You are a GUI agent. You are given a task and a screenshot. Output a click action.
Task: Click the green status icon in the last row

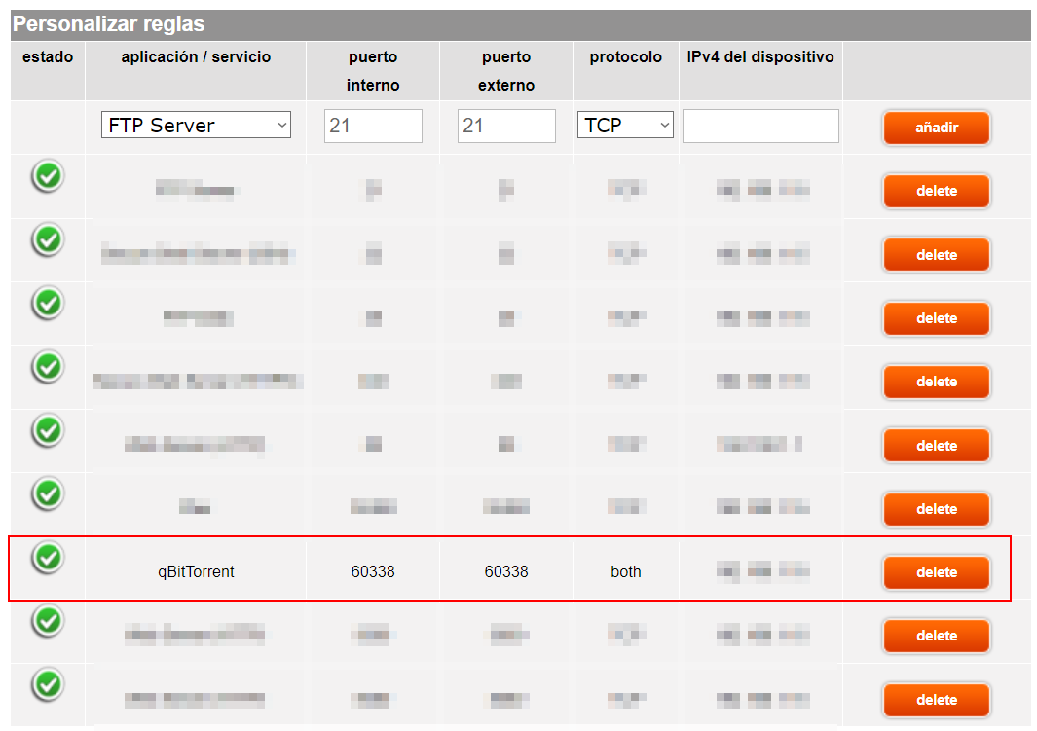[48, 684]
